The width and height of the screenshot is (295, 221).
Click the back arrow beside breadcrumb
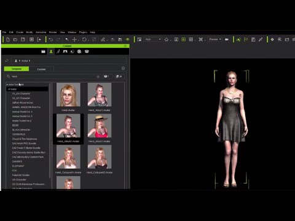click(x=7, y=61)
